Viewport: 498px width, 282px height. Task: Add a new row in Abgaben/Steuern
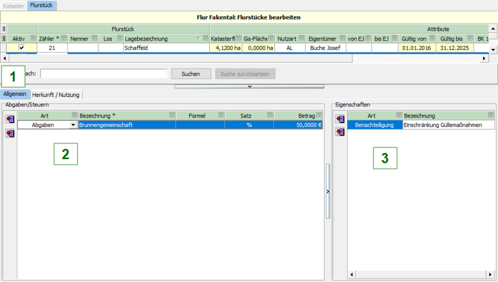9,119
